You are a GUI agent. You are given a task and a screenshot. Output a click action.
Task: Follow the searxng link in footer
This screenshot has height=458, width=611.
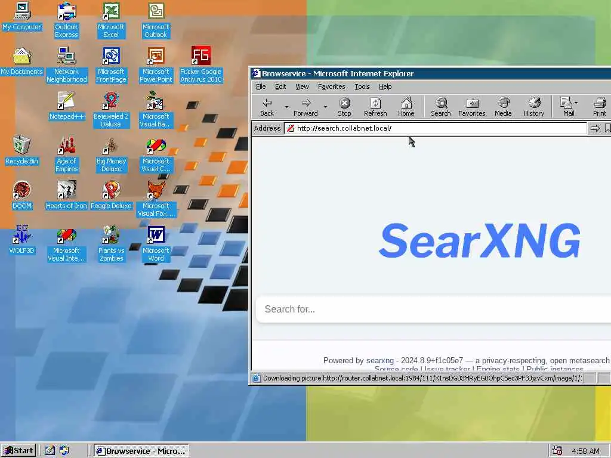[x=380, y=360]
